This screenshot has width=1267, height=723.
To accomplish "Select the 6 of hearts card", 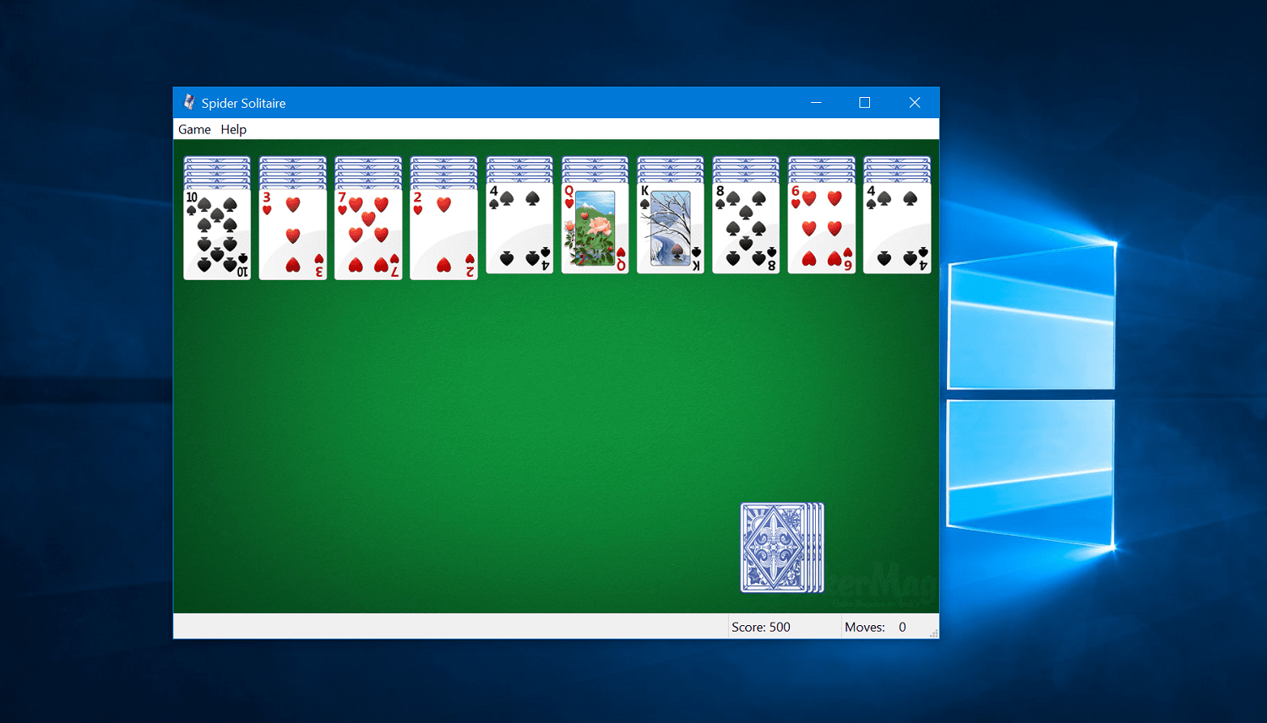I will pyautogui.click(x=821, y=227).
